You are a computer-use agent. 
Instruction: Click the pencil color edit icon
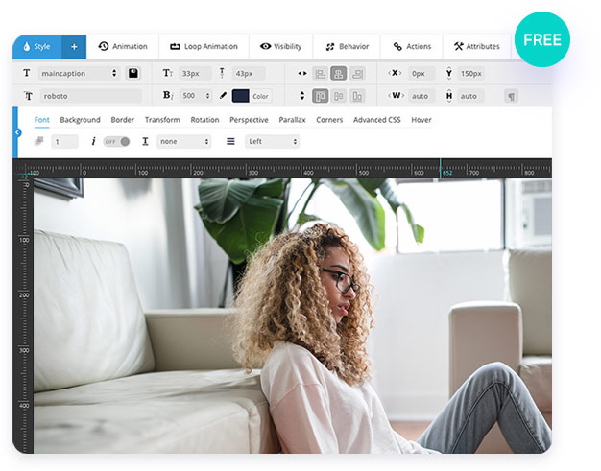tap(223, 96)
